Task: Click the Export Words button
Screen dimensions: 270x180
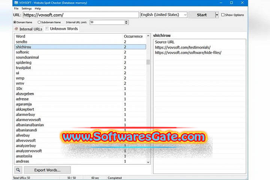Action: [x=47, y=170]
